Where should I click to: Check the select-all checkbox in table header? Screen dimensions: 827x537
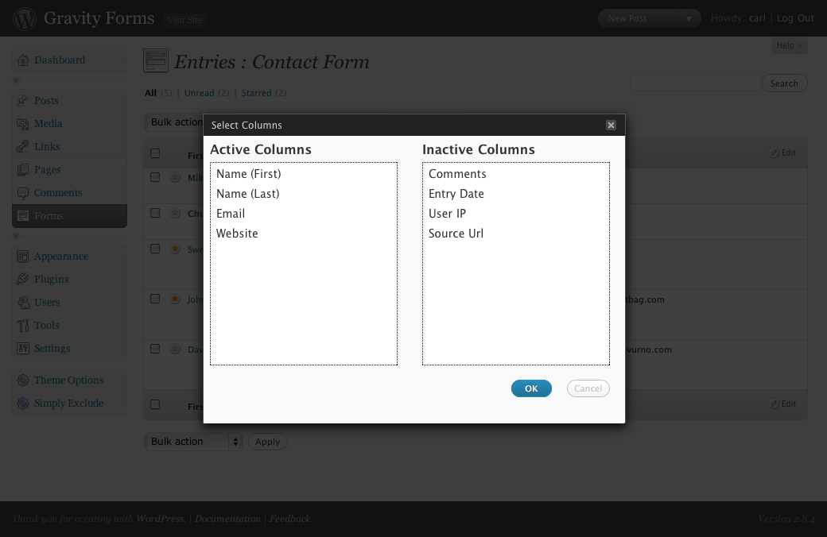[155, 153]
